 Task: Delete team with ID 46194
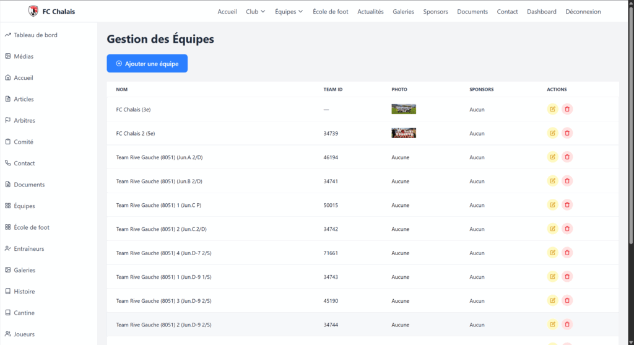[x=567, y=157]
